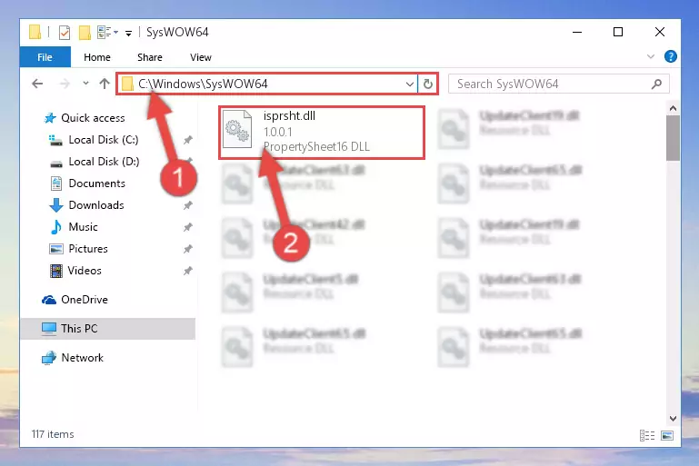
Task: Open the recent locations dropdown
Action: click(x=85, y=84)
